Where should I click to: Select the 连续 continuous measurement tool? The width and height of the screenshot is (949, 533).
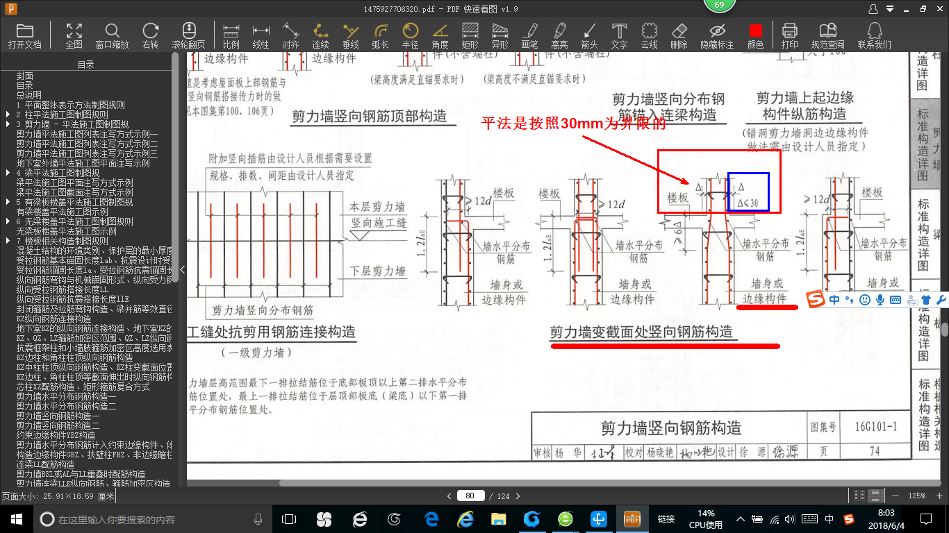point(320,35)
